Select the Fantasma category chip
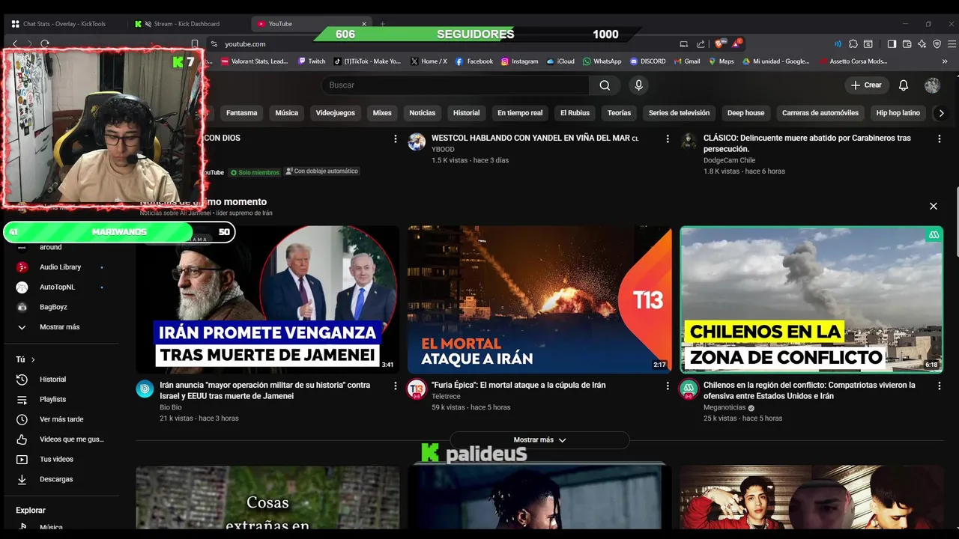This screenshot has width=959, height=539. click(x=241, y=113)
